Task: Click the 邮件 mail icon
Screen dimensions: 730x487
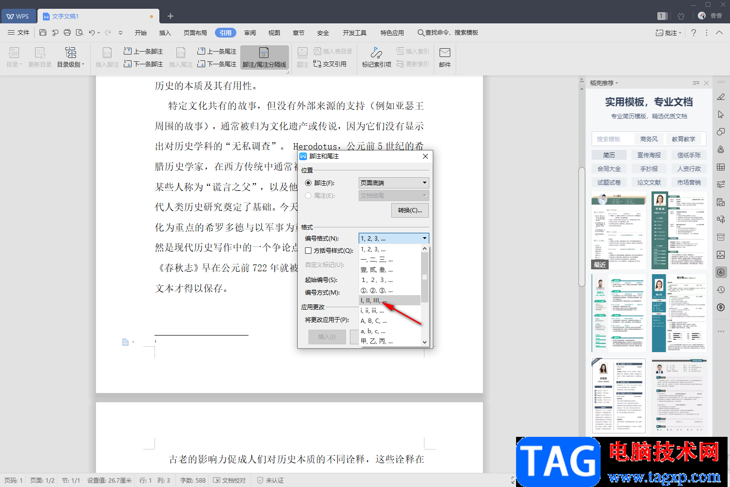Action: (x=444, y=53)
